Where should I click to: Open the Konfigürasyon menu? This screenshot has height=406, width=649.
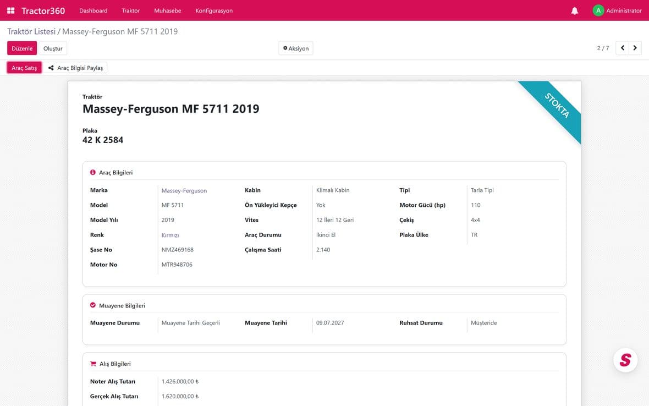click(x=214, y=10)
